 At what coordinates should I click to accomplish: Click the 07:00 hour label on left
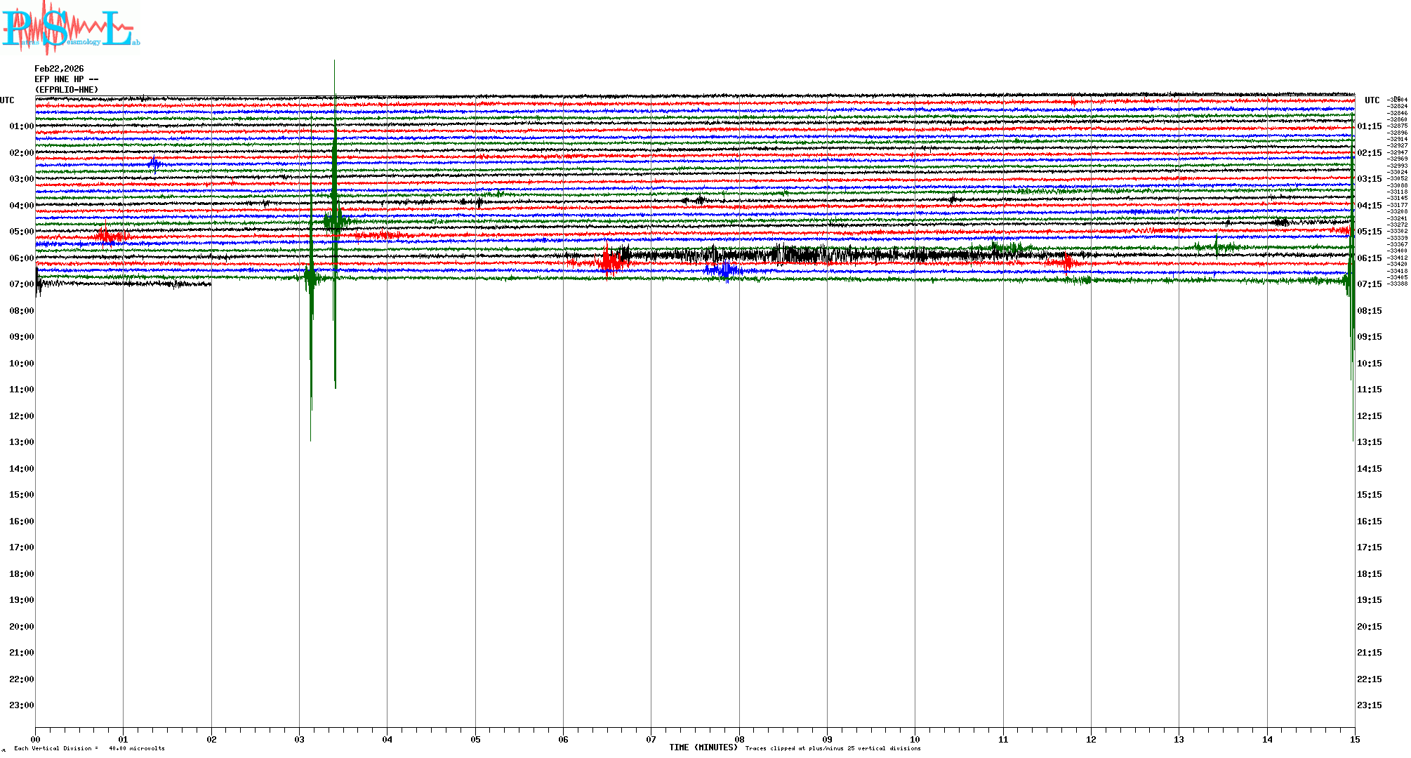coord(21,284)
